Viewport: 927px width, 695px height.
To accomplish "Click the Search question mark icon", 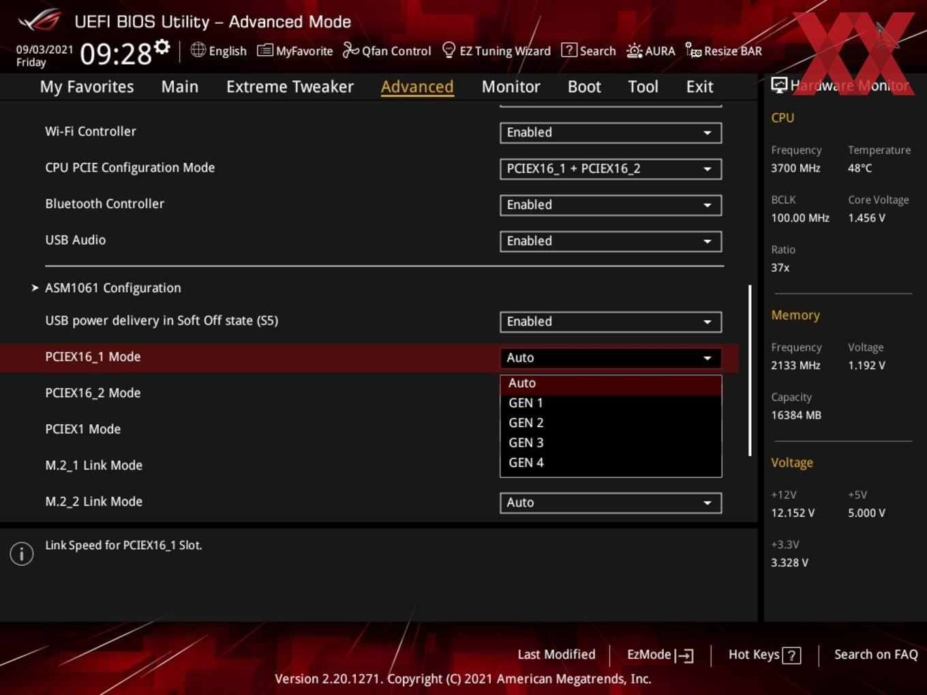I will point(568,50).
